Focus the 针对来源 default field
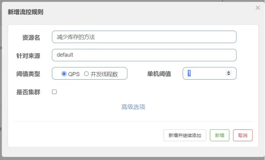The width and height of the screenshot is (265, 160). pos(144,55)
